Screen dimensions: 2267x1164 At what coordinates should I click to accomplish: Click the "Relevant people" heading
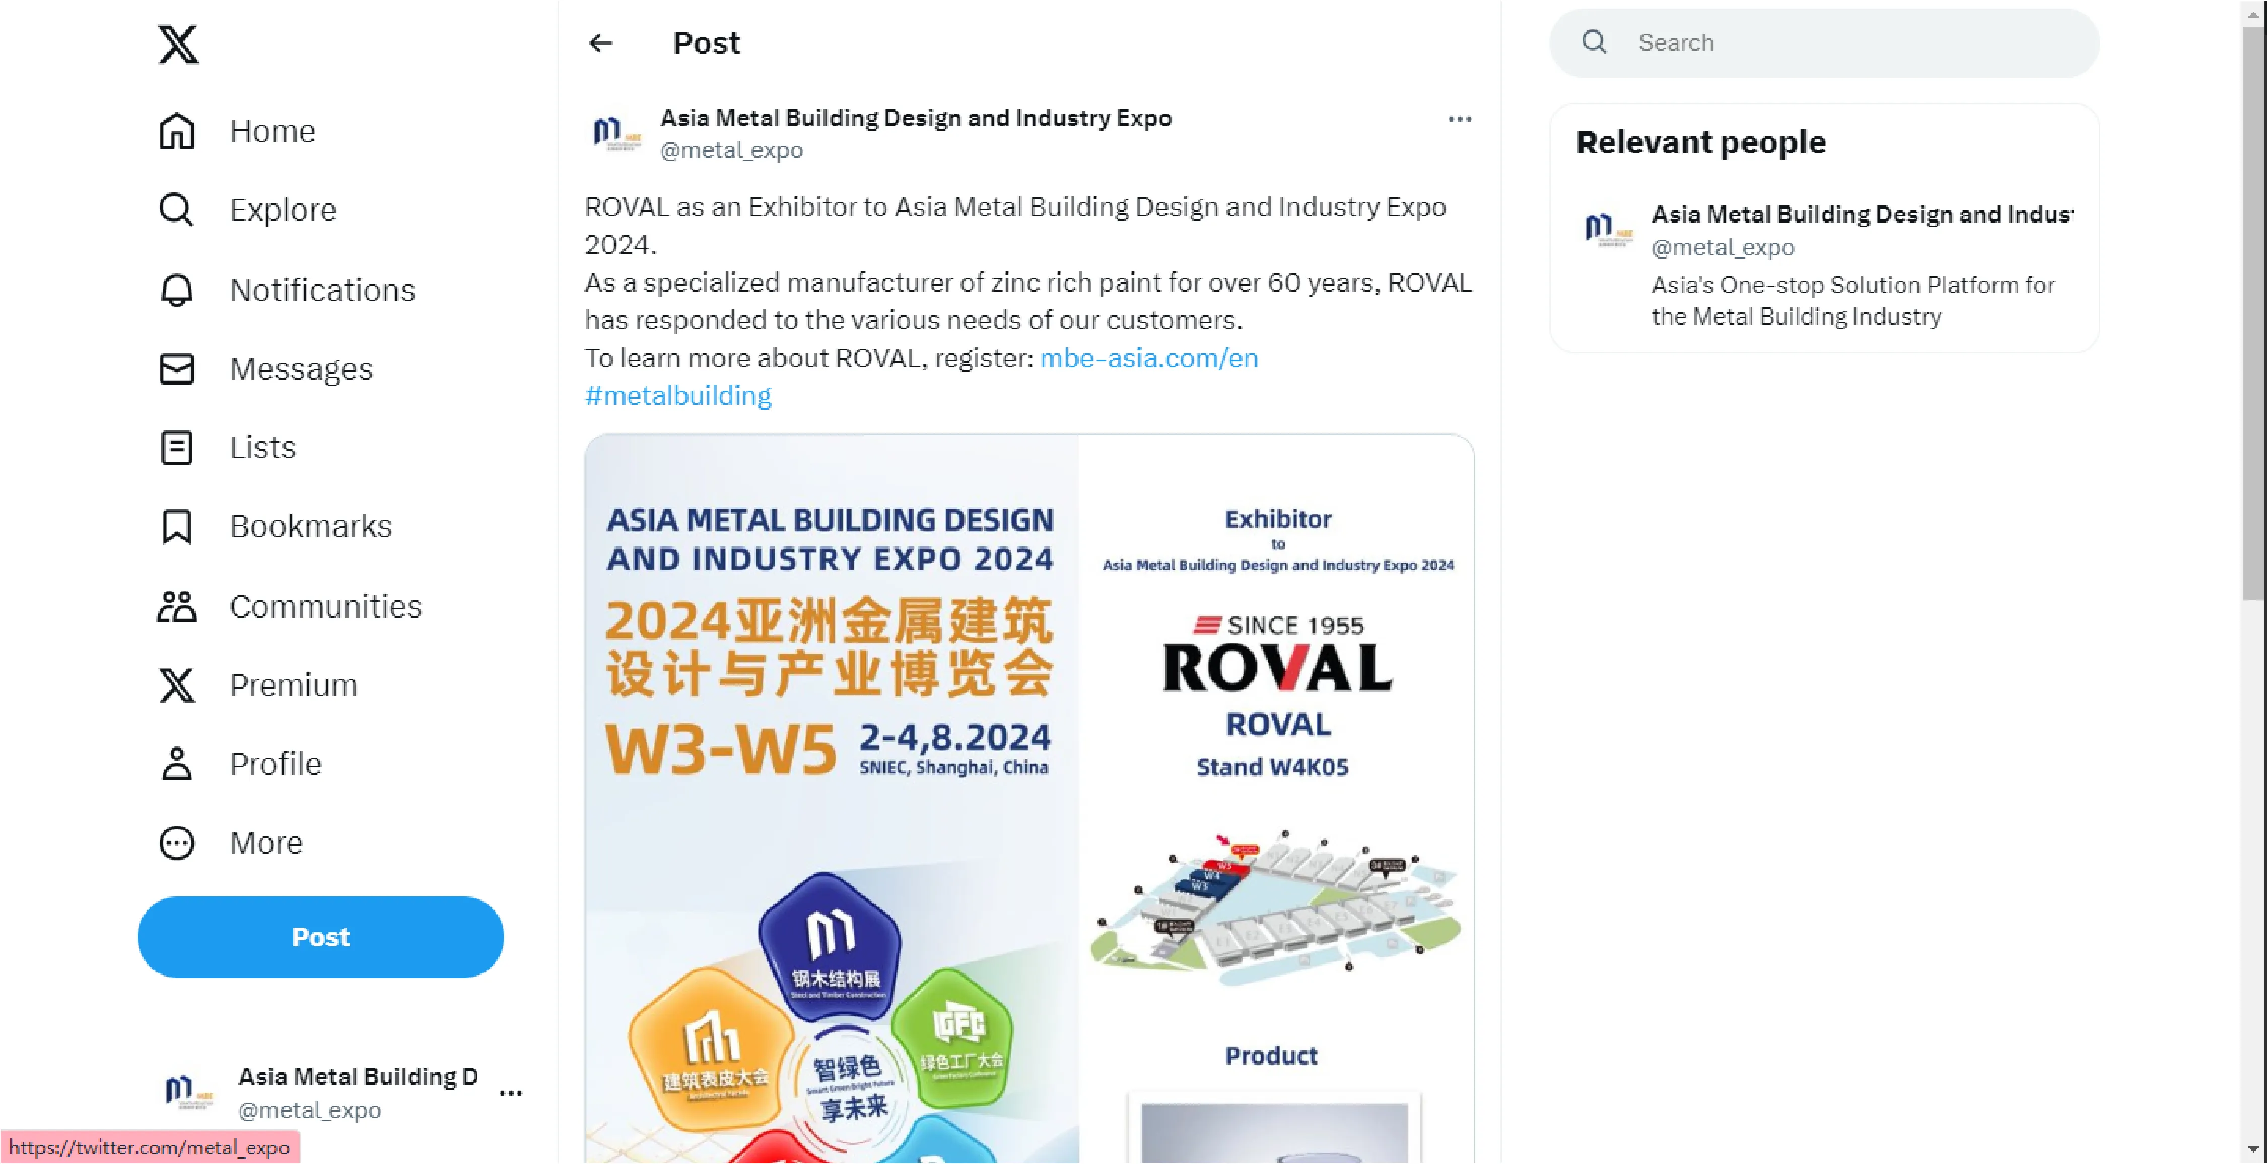point(1700,143)
